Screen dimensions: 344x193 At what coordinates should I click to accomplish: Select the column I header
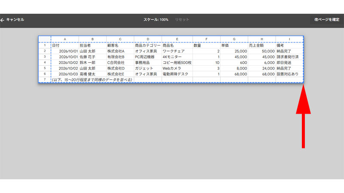(x=289, y=39)
